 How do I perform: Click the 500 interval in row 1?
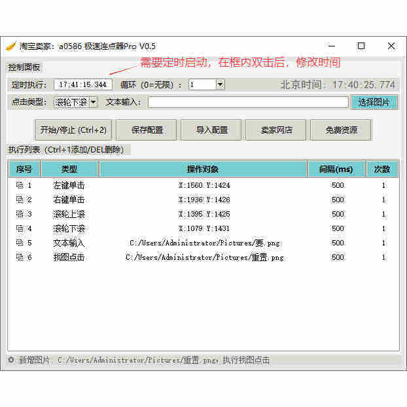point(338,185)
